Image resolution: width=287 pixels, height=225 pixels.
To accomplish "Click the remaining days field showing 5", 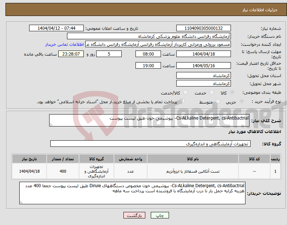I will 109,54.
